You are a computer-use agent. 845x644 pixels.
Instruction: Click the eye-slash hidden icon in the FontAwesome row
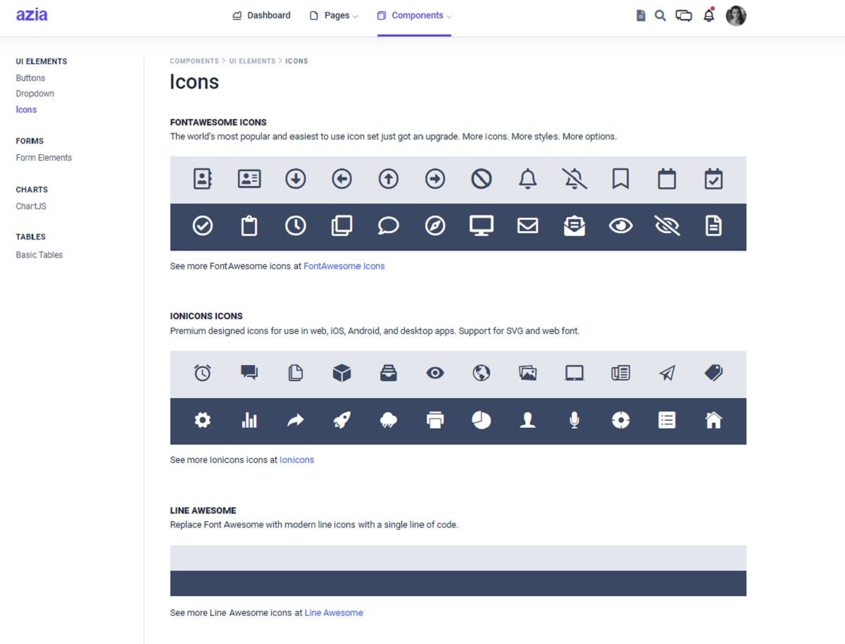(667, 225)
